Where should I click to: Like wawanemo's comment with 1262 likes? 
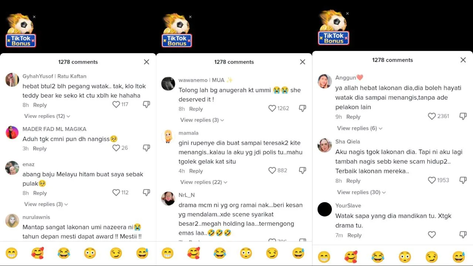tap(272, 108)
